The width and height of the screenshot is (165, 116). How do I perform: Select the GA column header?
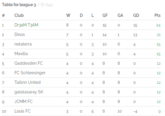click(120, 15)
